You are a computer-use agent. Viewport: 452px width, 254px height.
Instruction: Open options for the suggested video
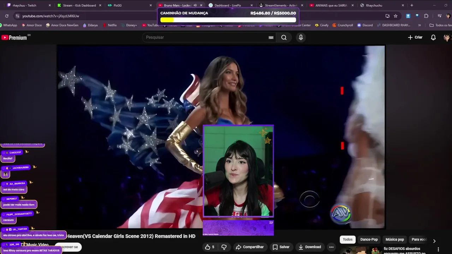pyautogui.click(x=438, y=249)
